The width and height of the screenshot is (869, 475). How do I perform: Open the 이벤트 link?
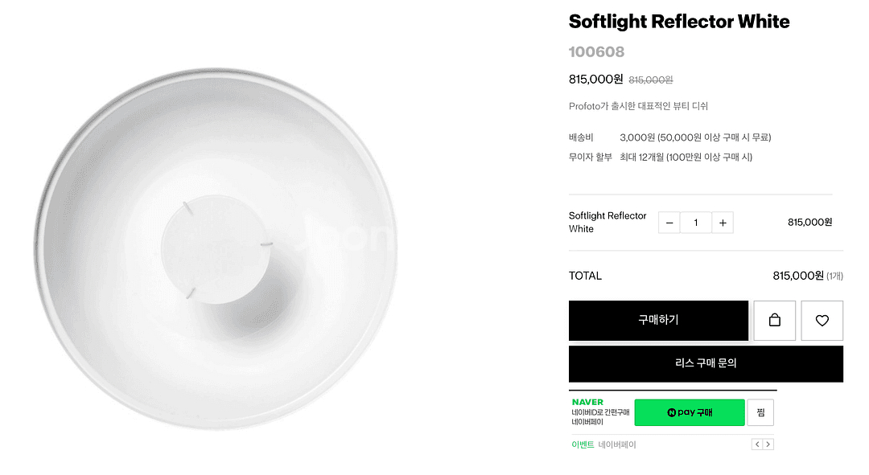tap(583, 444)
